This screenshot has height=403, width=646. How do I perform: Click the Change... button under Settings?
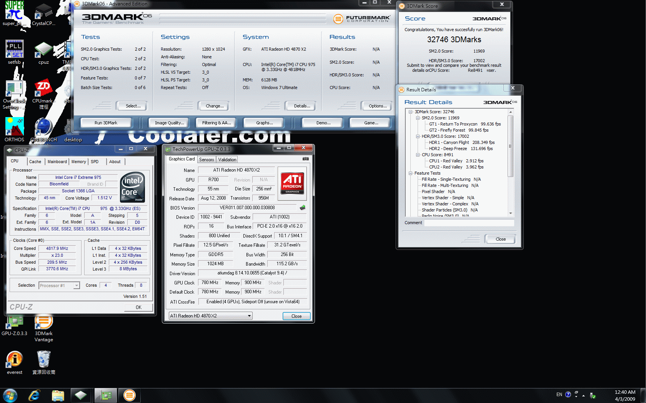[214, 106]
